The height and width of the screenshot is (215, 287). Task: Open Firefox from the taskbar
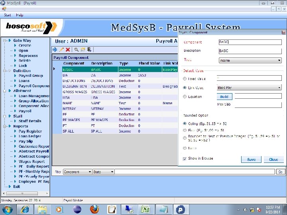(94, 209)
